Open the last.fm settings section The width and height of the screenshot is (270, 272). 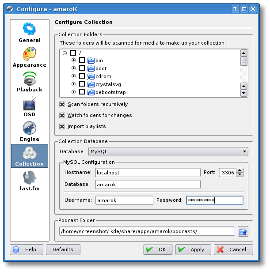click(x=30, y=180)
